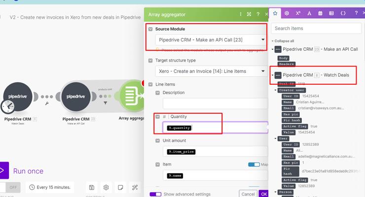Open the text functions tab

click(309, 13)
